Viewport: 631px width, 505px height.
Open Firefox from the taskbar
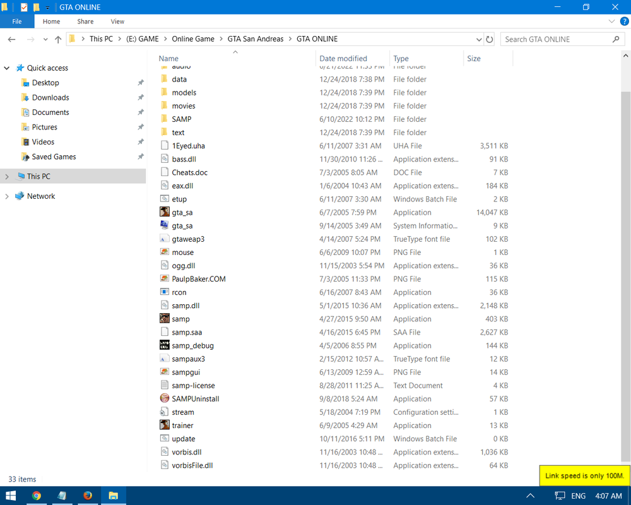point(87,496)
